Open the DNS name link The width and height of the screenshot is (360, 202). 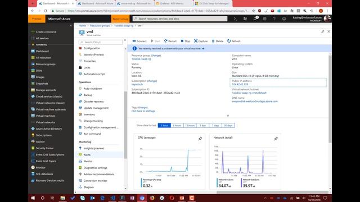[x=255, y=101]
